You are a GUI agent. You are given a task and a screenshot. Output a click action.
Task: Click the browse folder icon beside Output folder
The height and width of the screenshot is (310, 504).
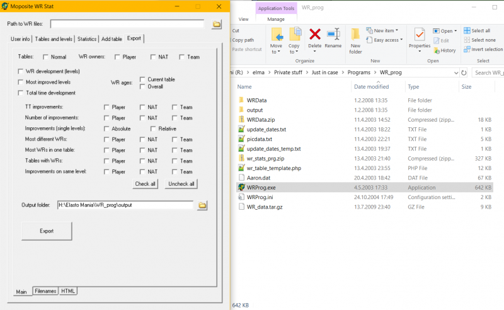tap(202, 205)
